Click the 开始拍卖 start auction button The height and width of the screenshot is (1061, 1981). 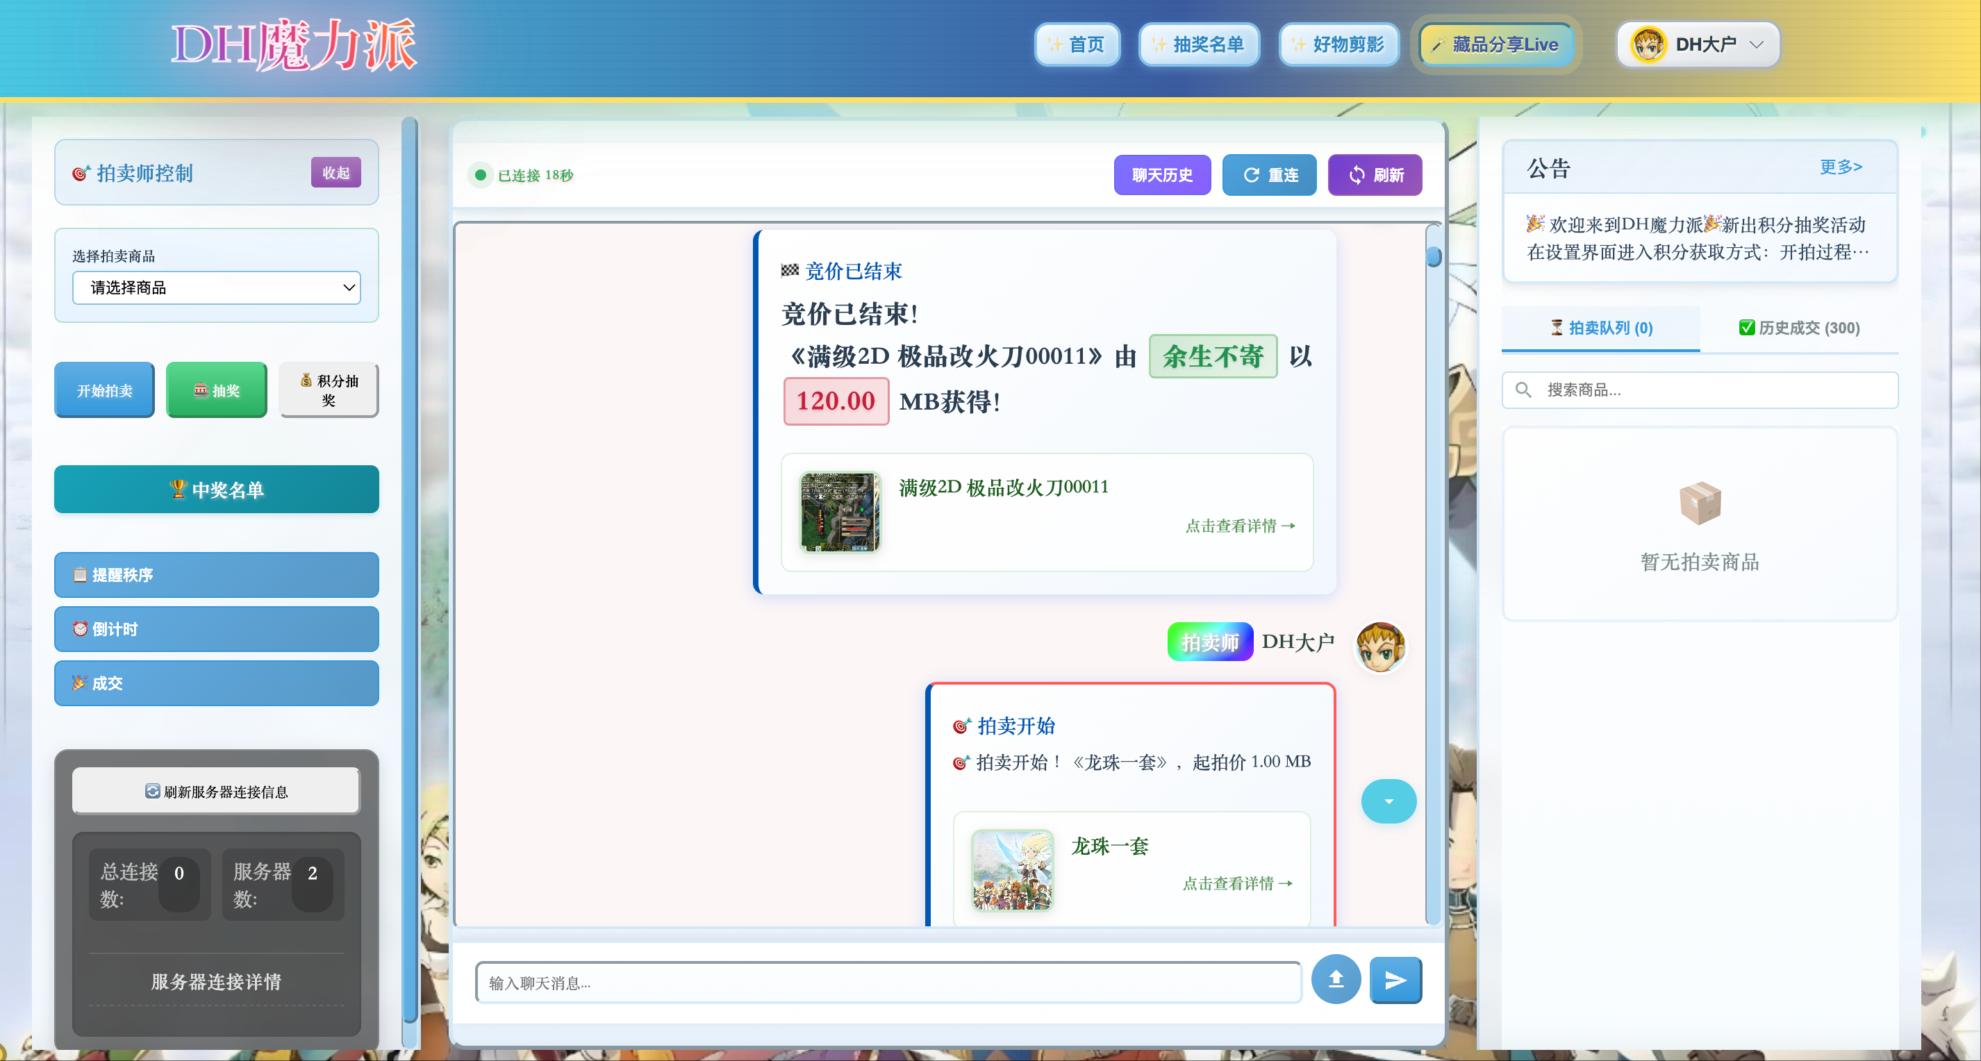(103, 390)
